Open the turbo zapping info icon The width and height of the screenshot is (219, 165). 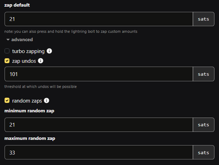[x=49, y=51]
